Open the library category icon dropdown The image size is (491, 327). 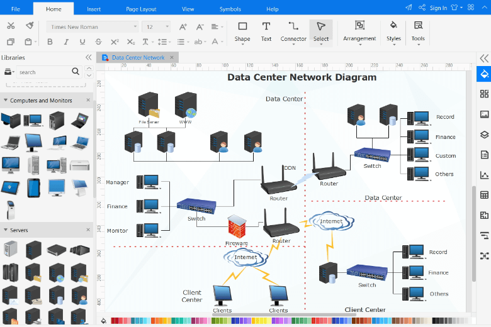(x=9, y=72)
